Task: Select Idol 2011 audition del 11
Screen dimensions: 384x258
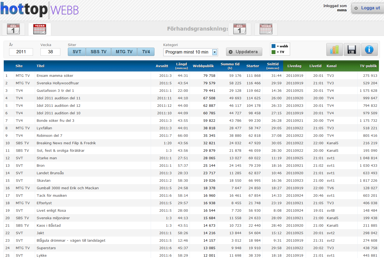Action: click(x=58, y=98)
